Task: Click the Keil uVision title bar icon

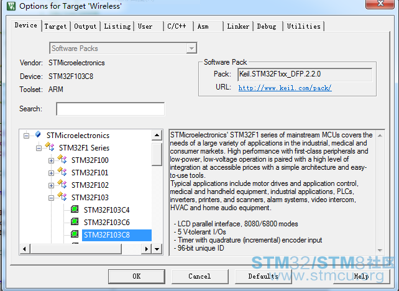Action: 11,6
